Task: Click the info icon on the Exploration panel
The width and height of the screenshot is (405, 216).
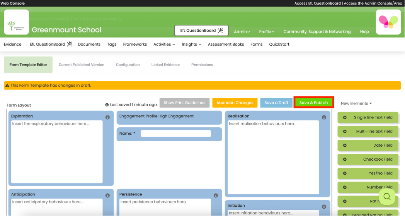Action: click(x=107, y=117)
